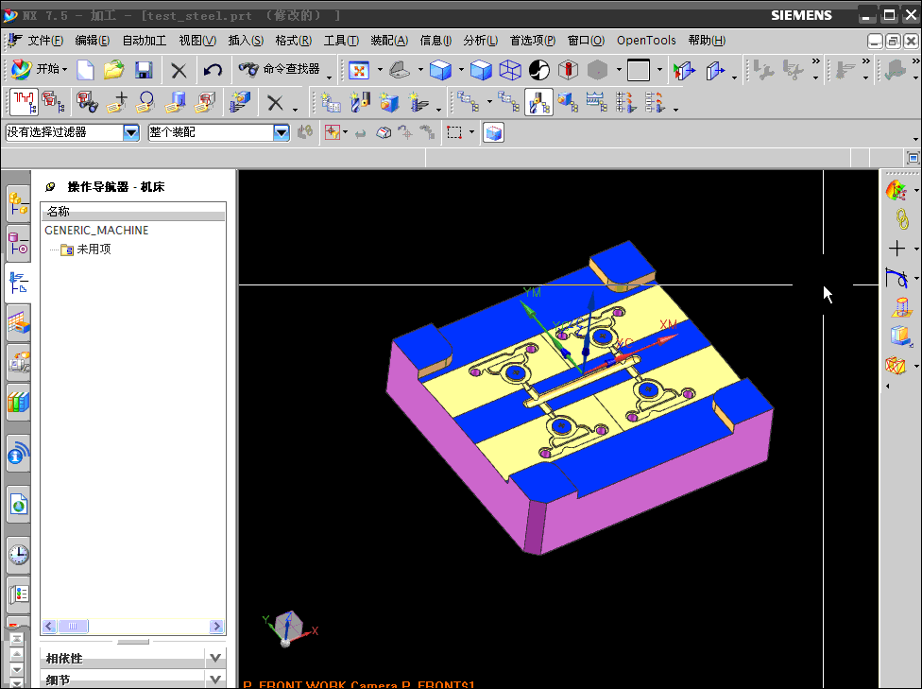
Task: Expand the 相依性 panel section
Action: coord(215,658)
